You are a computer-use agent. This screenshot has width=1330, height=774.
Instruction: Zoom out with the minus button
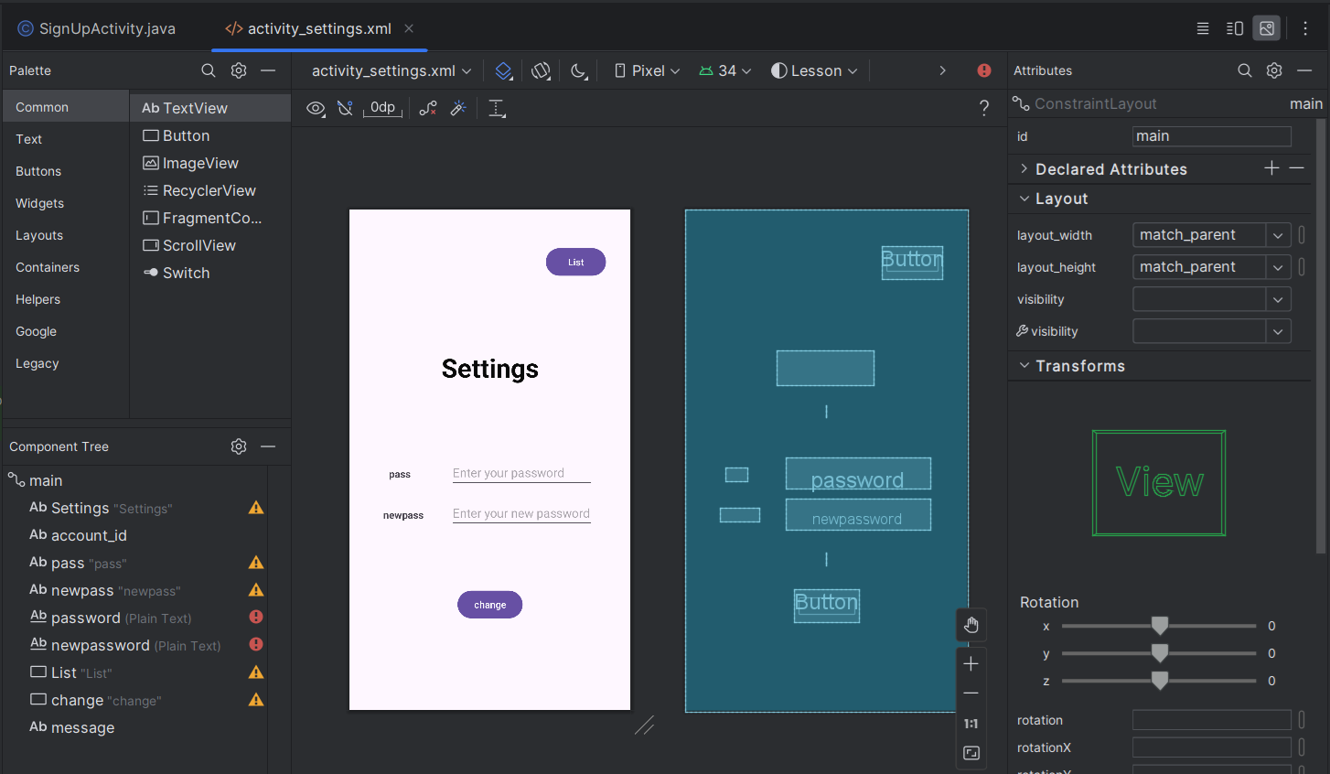971,693
